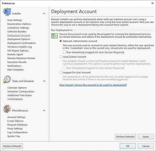Screen dimensions: 156x151
Task: Click the Installer section header label
Action: (16, 14)
